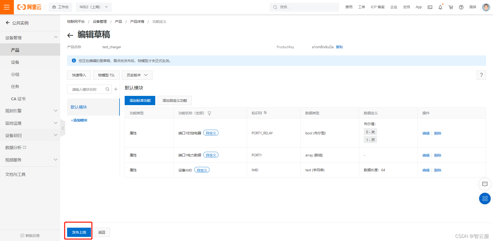Focus the top search box
Screen dimensions: 493x241
click(x=304, y=7)
